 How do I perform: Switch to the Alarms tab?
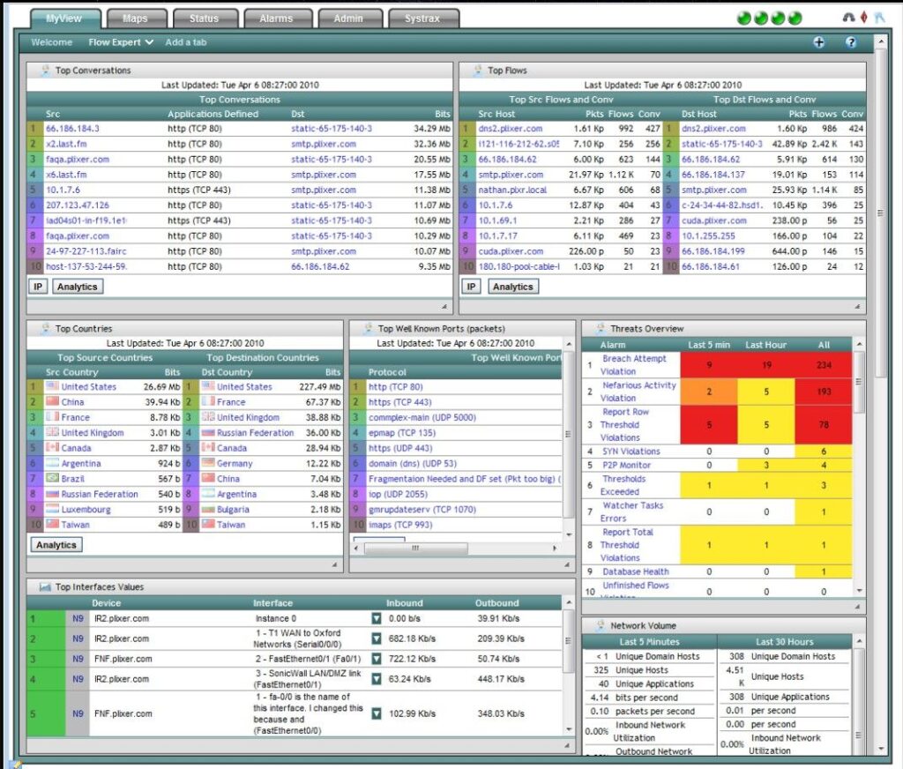[276, 19]
